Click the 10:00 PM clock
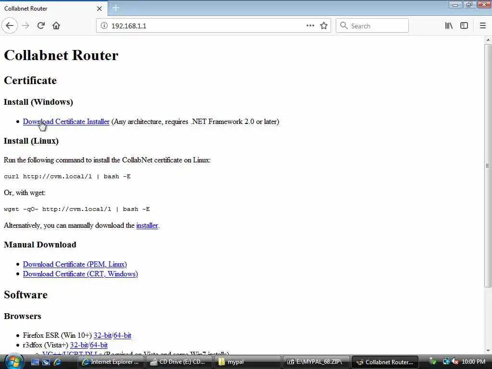This screenshot has height=369, width=492. click(473, 362)
